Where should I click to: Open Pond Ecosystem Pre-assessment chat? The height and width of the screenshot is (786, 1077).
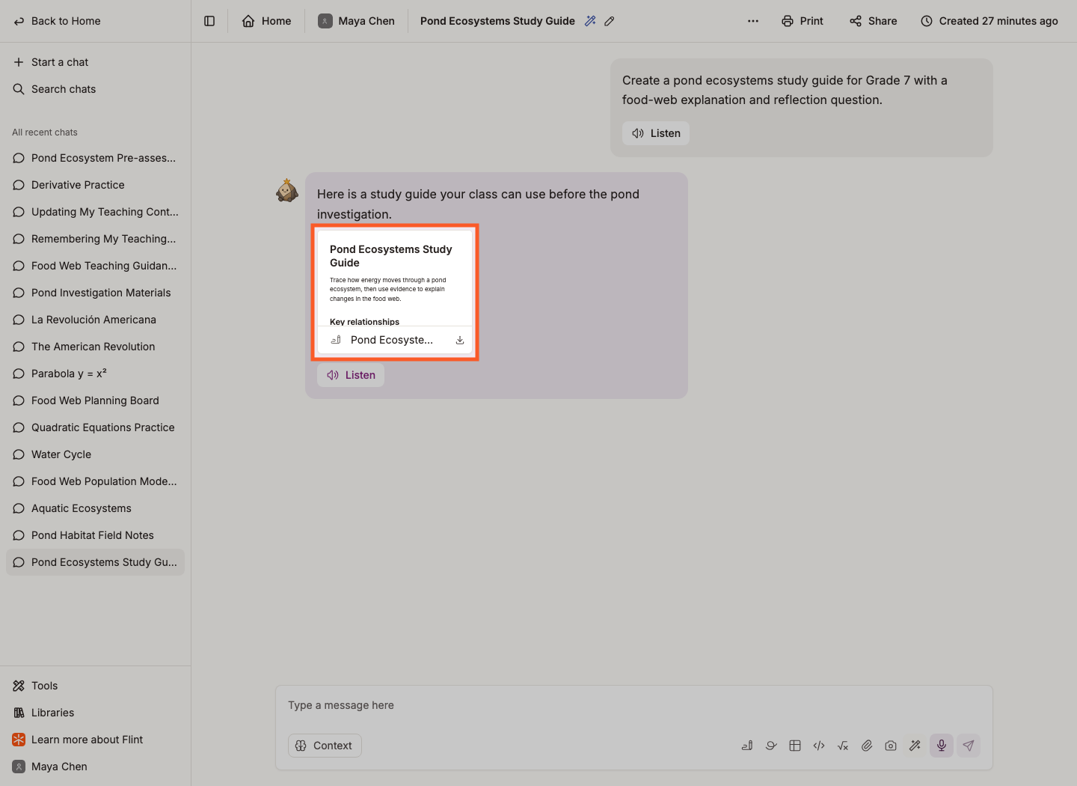point(95,158)
